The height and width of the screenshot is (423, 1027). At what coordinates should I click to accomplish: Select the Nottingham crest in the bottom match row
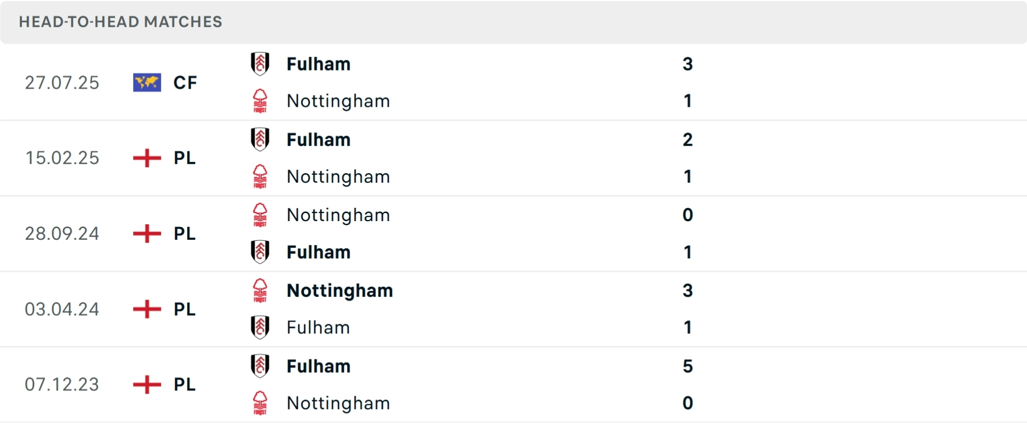coord(260,404)
